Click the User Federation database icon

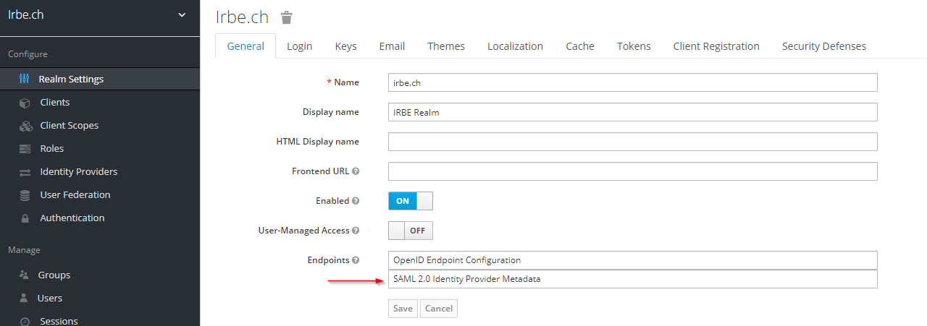(x=25, y=195)
